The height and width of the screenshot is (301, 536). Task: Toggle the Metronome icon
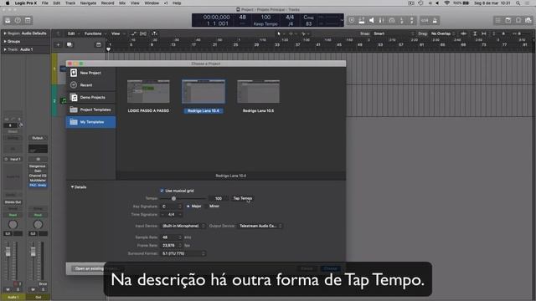435,20
